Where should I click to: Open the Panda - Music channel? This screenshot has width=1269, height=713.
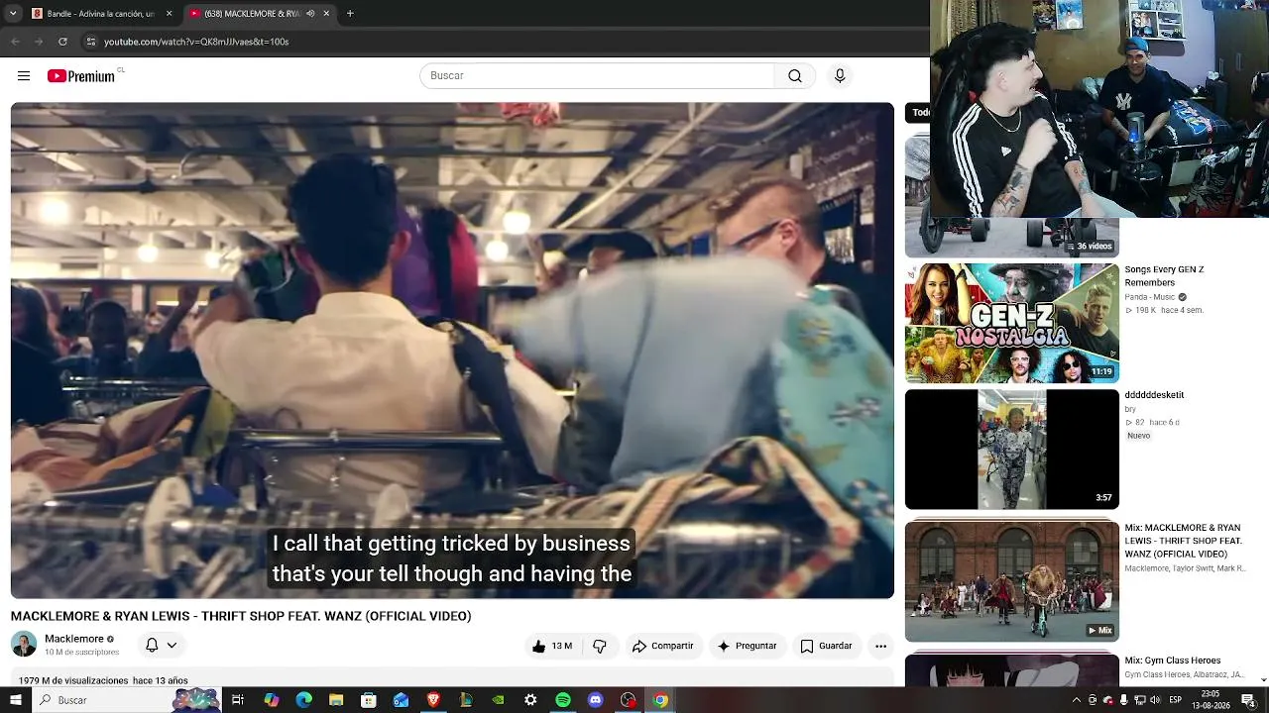click(x=1150, y=297)
